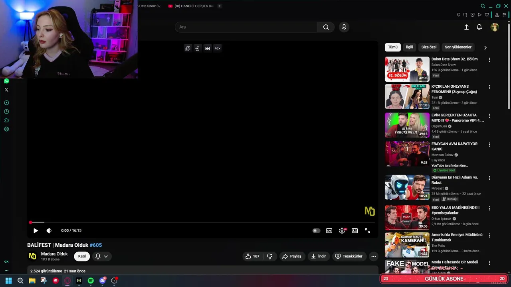This screenshot has width=511, height=287.
Task: Open extensions cube icon in sidebar
Action: pyautogui.click(x=6, y=120)
